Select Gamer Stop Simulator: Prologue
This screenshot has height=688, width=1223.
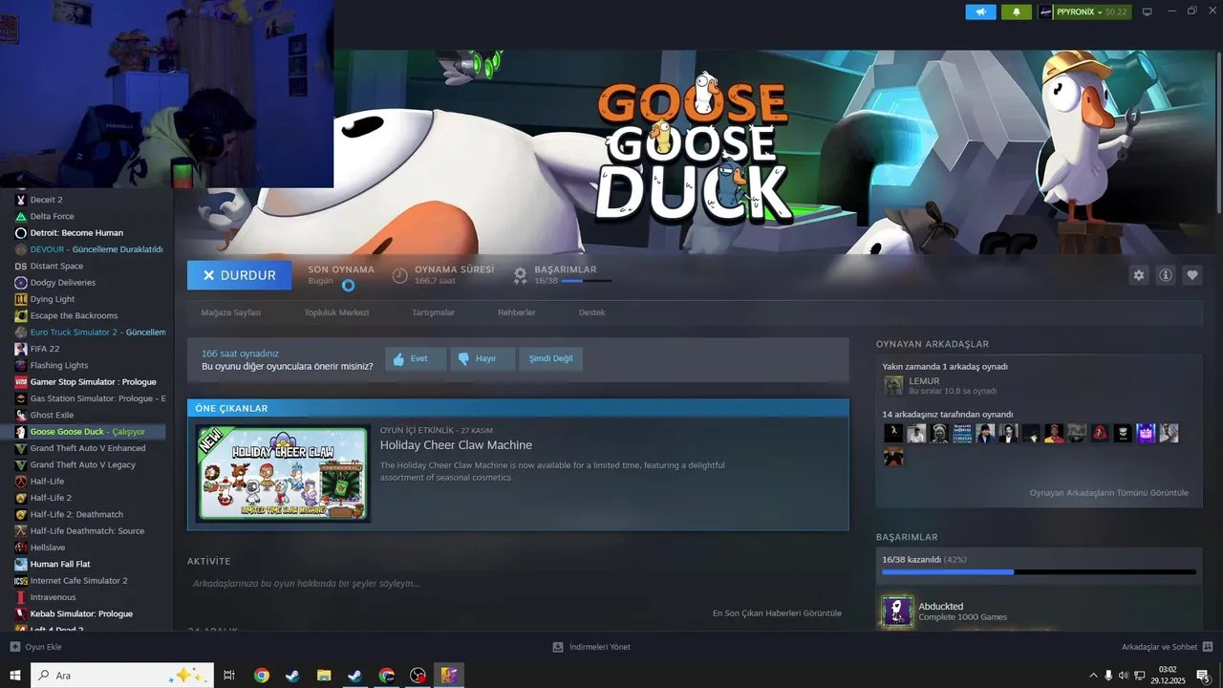(x=91, y=382)
